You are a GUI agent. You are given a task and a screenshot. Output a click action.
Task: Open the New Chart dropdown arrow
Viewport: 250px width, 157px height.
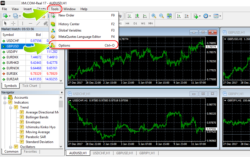10,16
